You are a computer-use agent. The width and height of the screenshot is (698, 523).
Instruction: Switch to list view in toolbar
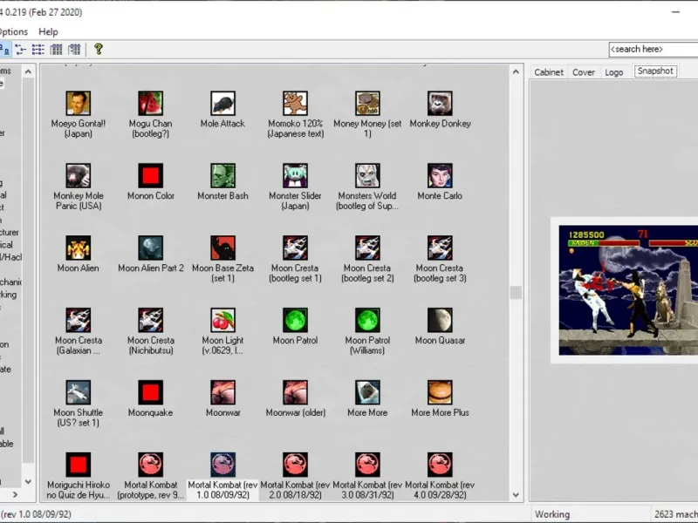(38, 50)
